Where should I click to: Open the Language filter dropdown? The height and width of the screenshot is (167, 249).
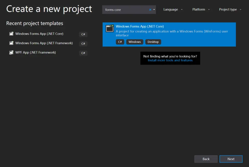coord(173,9)
